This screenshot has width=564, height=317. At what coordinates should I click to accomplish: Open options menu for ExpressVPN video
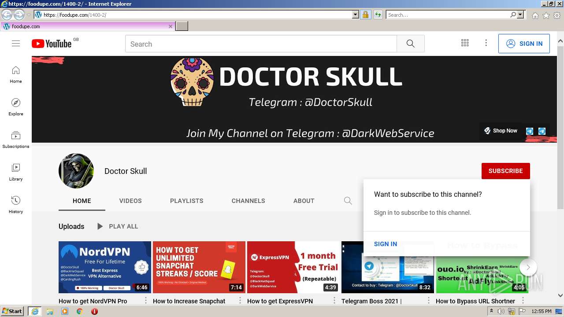coord(334,301)
